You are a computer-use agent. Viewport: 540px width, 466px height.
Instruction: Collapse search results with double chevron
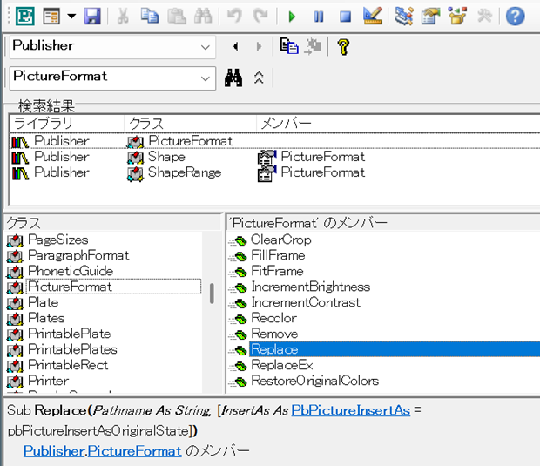click(259, 78)
